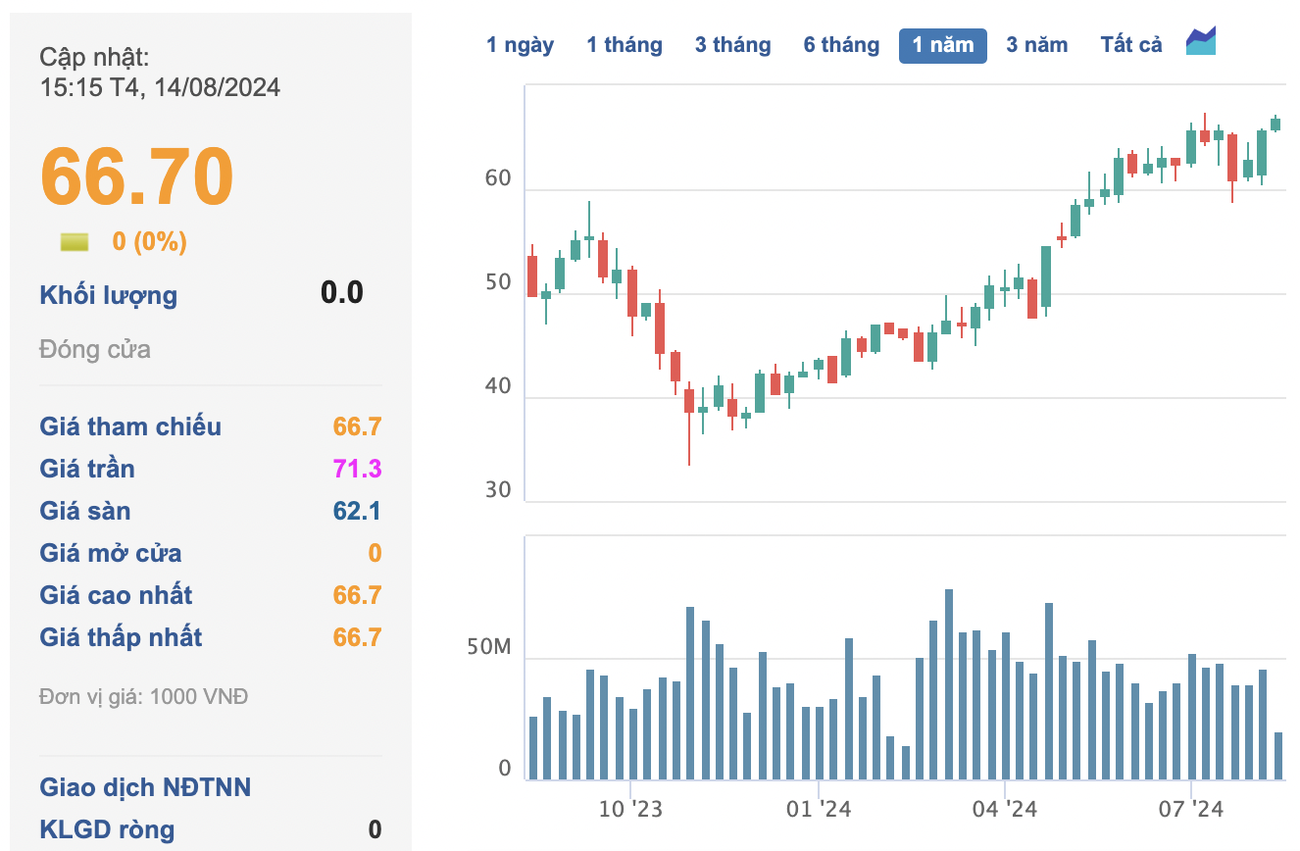
Task: Click the Giao dịch NĐTNN heading
Action: point(145,787)
